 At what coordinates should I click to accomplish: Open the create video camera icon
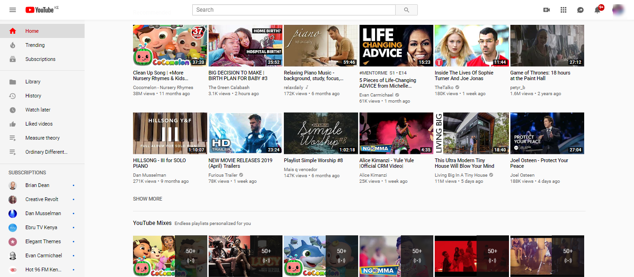pos(547,10)
